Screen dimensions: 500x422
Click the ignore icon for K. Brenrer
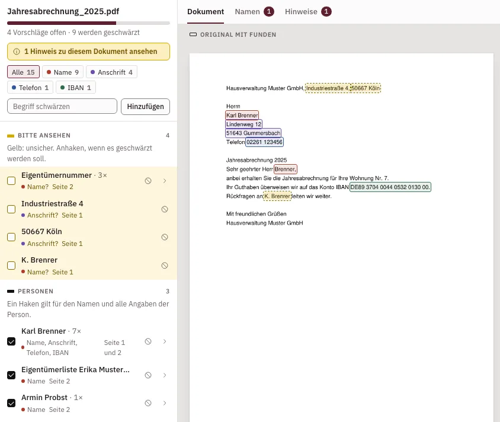(165, 266)
